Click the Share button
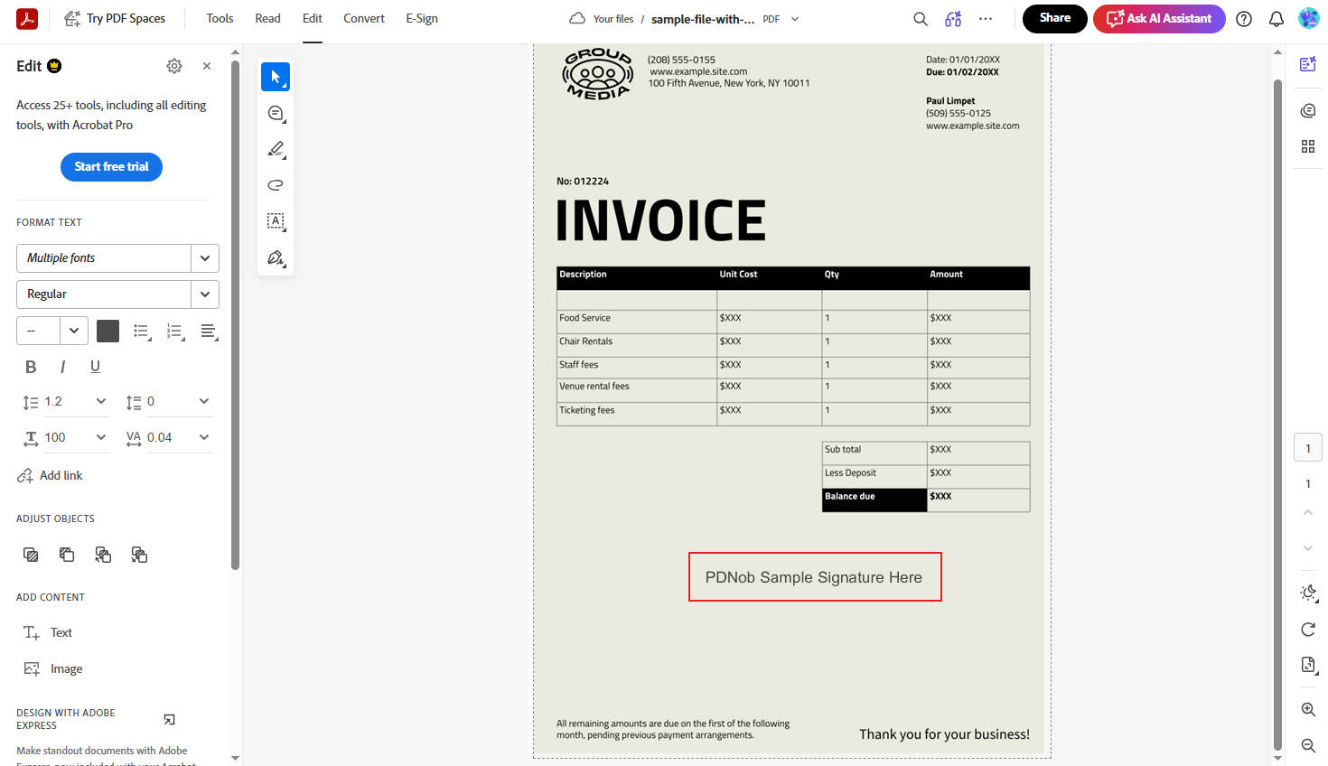Image resolution: width=1328 pixels, height=766 pixels. [x=1055, y=18]
